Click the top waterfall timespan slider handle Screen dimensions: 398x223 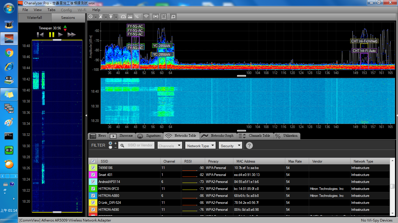(57, 40)
